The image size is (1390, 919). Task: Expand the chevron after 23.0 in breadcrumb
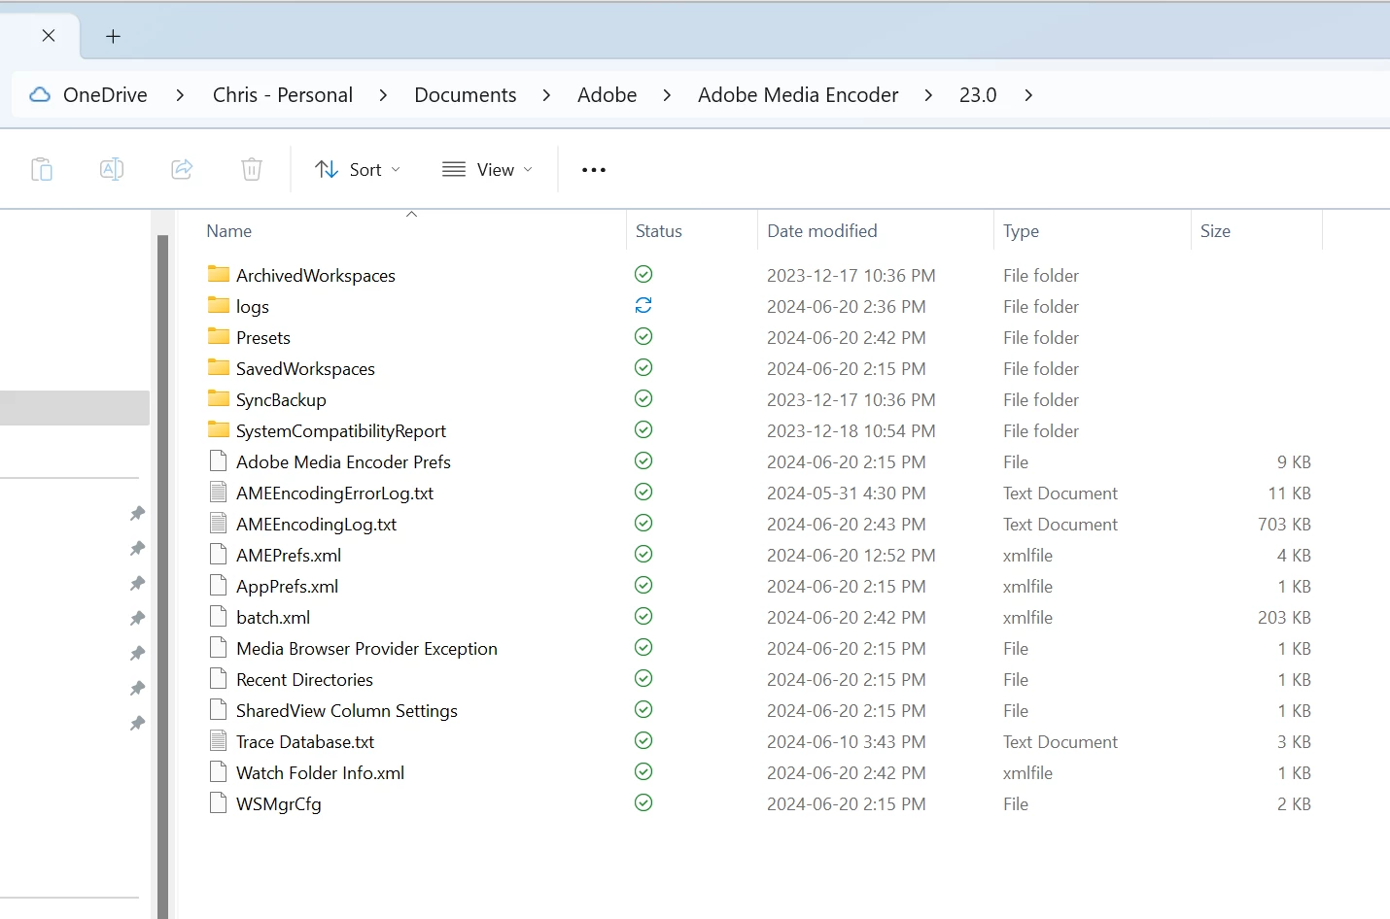1028,94
